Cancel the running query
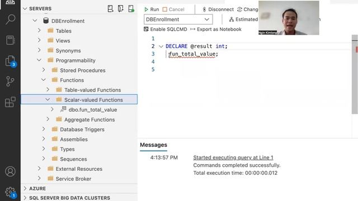358x201 pixels. point(173,9)
